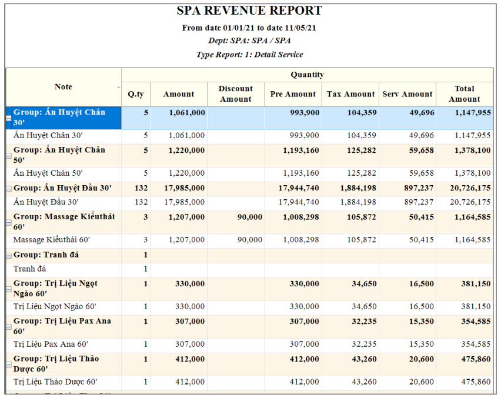Image resolution: width=501 pixels, height=398 pixels.
Task: Click the collapse icon beside "Tranh đá" group
Action: pos(8,255)
